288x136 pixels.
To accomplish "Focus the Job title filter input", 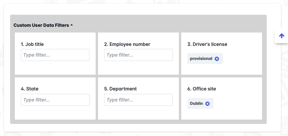I will pos(55,55).
